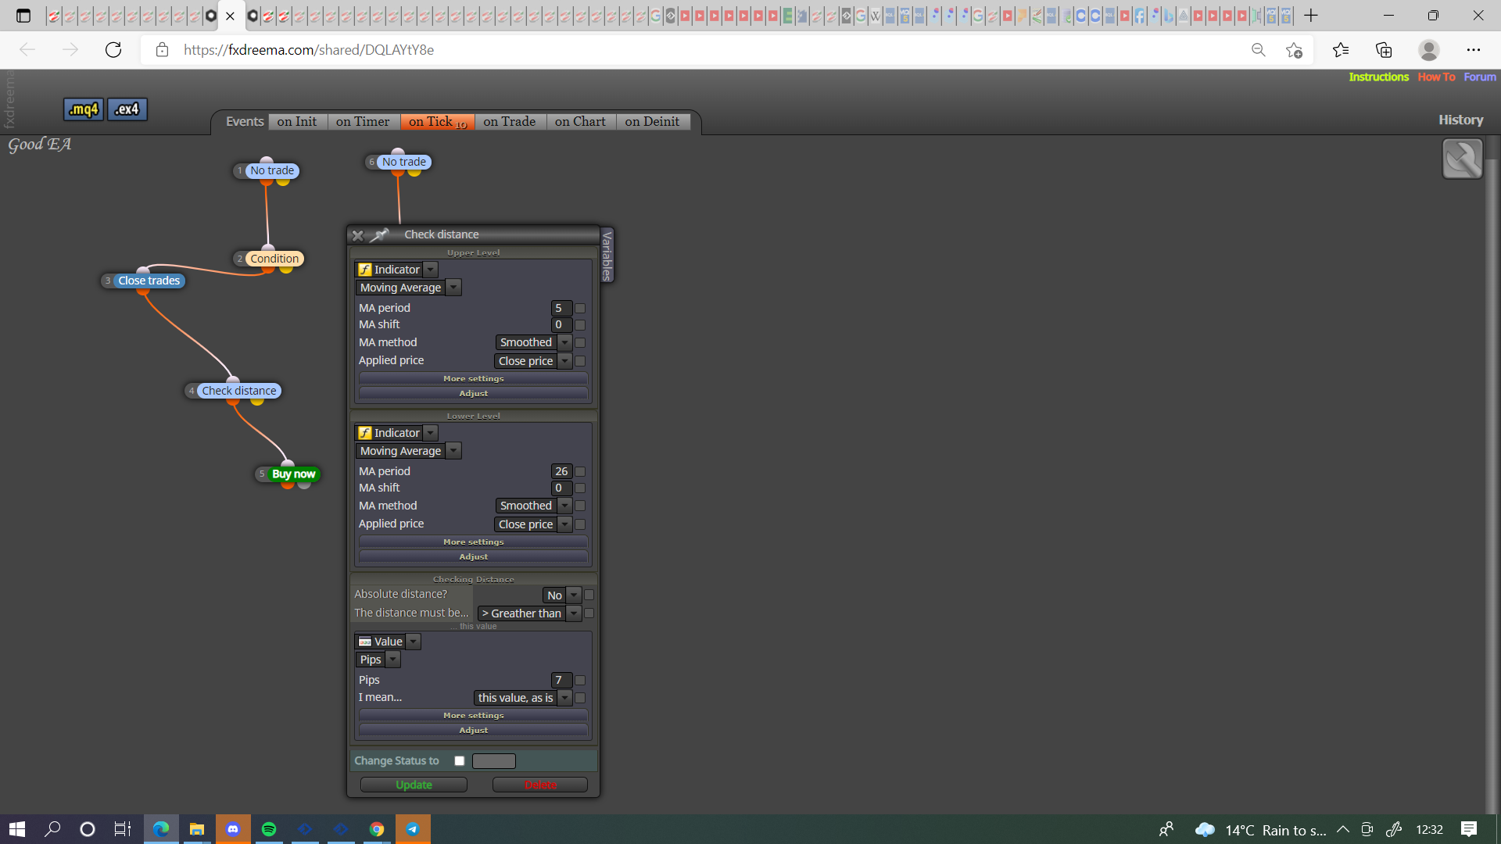Add this page to favorites
Image resolution: width=1501 pixels, height=844 pixels.
1294,50
